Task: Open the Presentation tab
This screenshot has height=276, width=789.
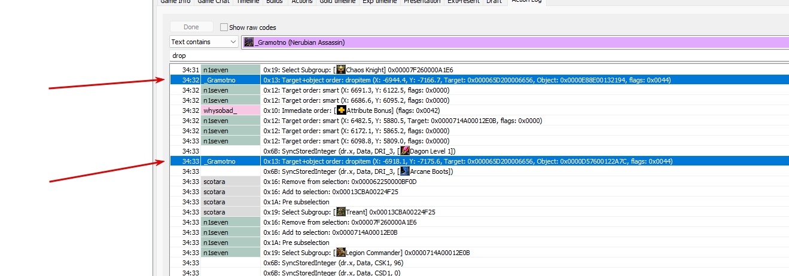Action: [x=422, y=2]
